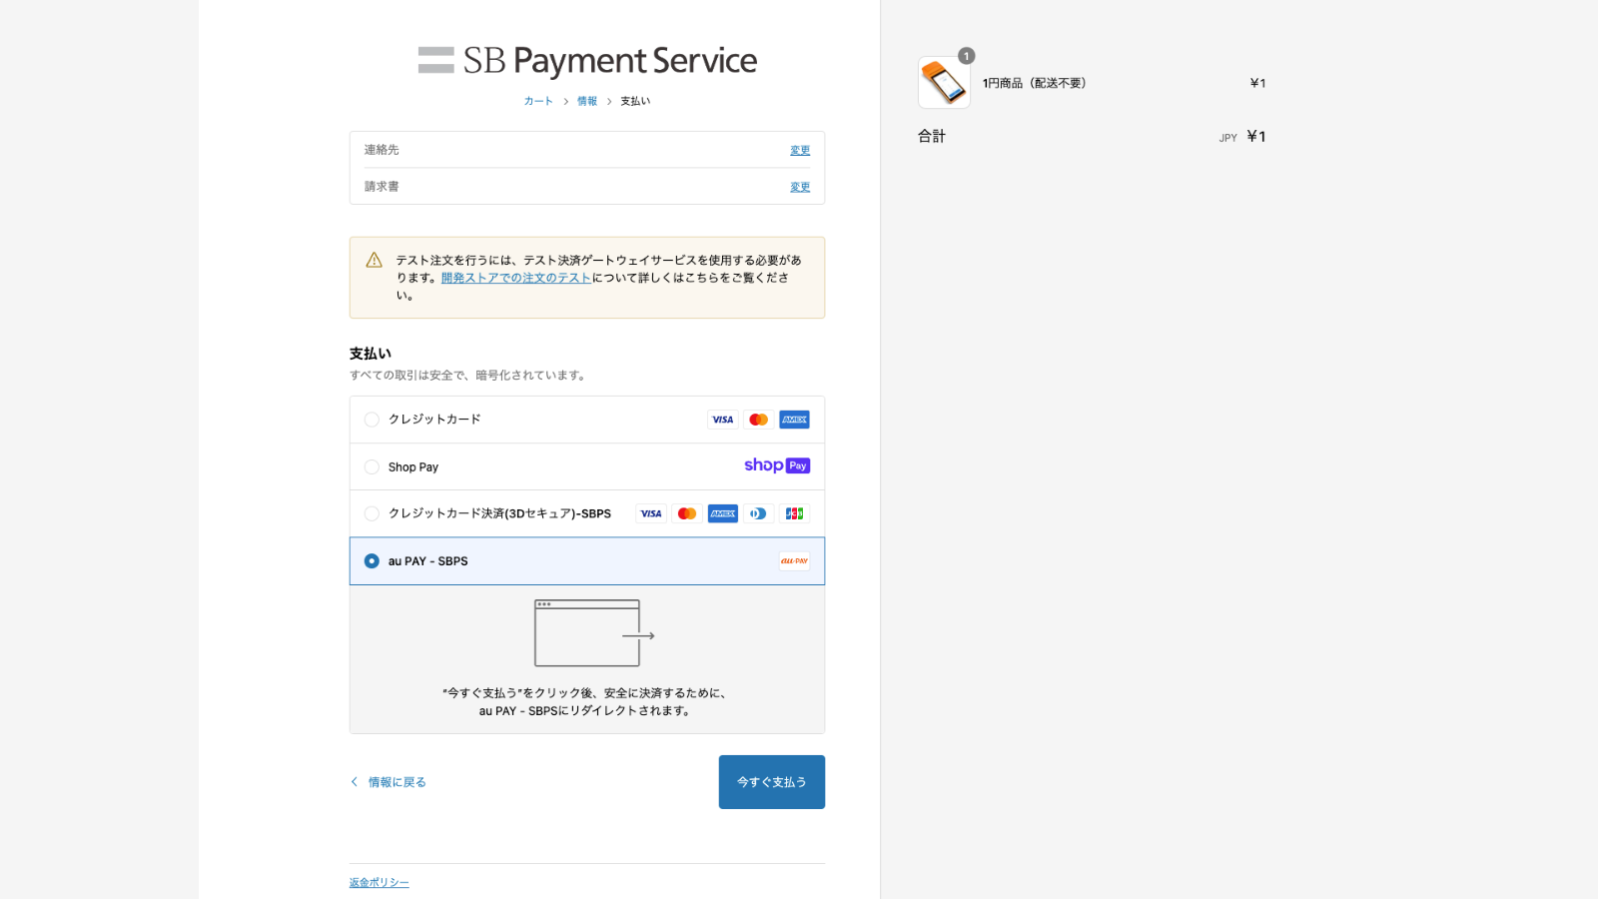Click すべての取引は安全で、暗号化されています text
The height and width of the screenshot is (899, 1598).
click(469, 376)
